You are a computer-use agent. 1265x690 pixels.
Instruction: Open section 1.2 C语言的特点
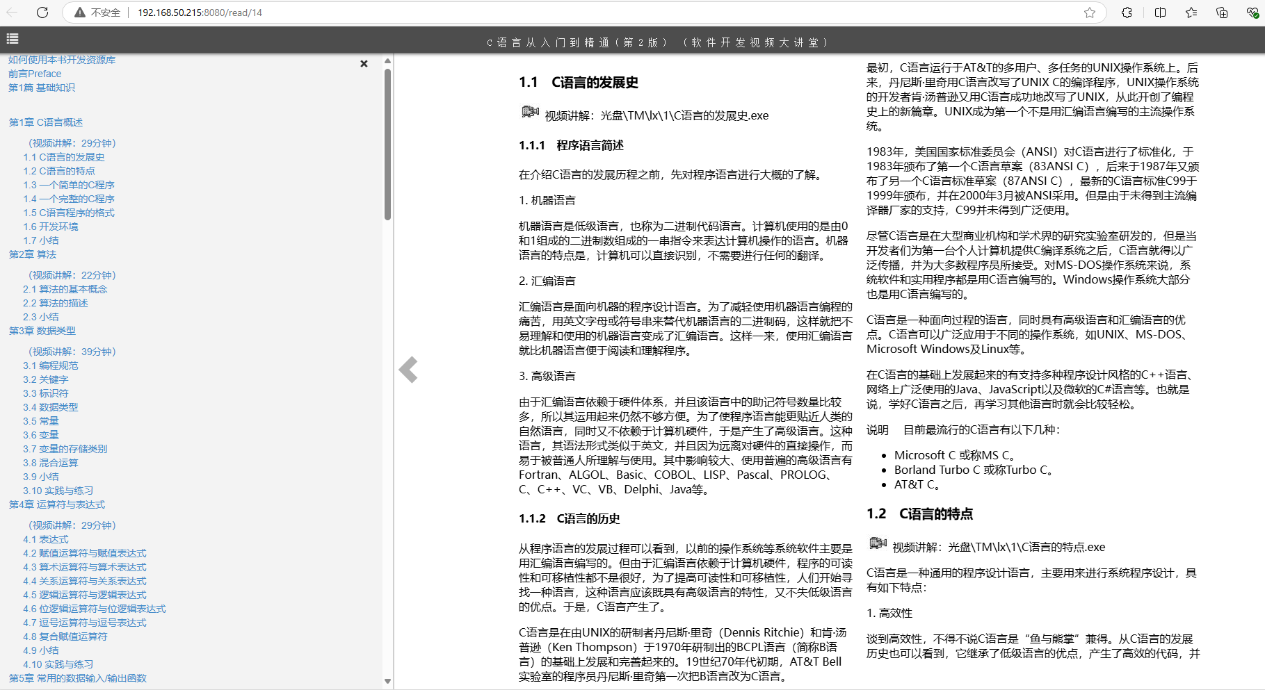59,171
